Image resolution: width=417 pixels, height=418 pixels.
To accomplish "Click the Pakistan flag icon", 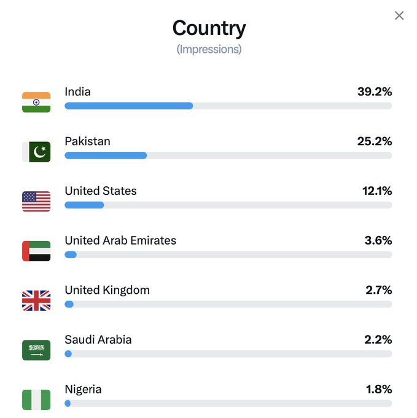I will [x=36, y=152].
